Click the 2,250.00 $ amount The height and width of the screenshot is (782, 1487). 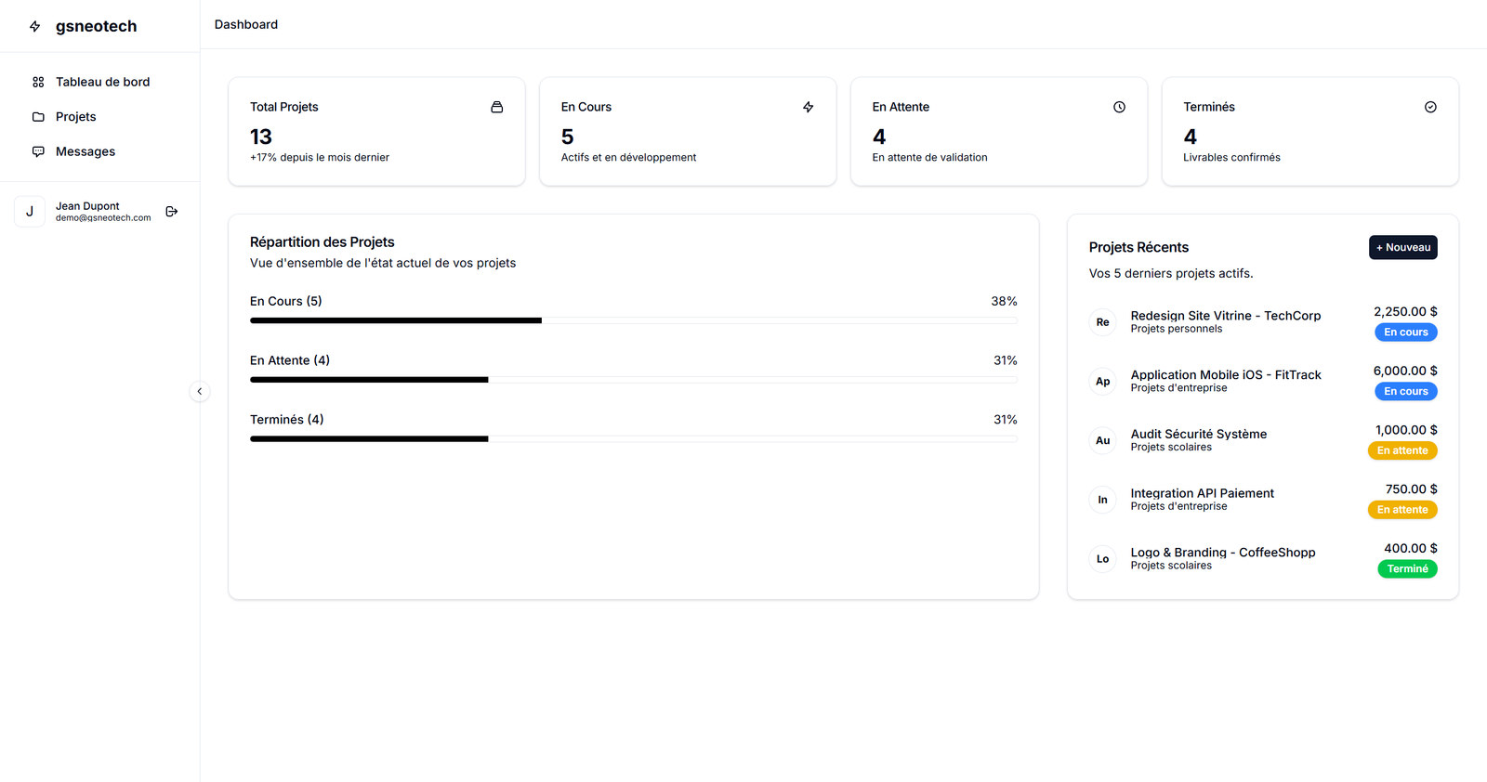[1405, 312]
